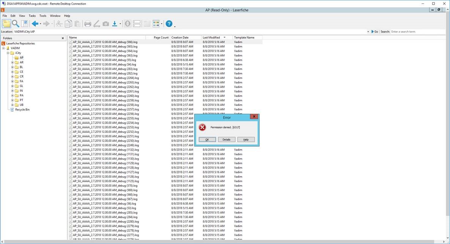Click the Recycle Bin in folder tree
The height and width of the screenshot is (244, 450).
(x=22, y=110)
